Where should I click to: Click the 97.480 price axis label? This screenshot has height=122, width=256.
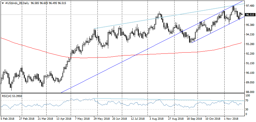click(x=250, y=6)
